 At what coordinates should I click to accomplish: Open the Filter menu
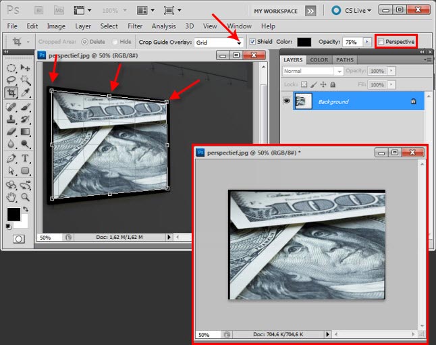tap(135, 26)
